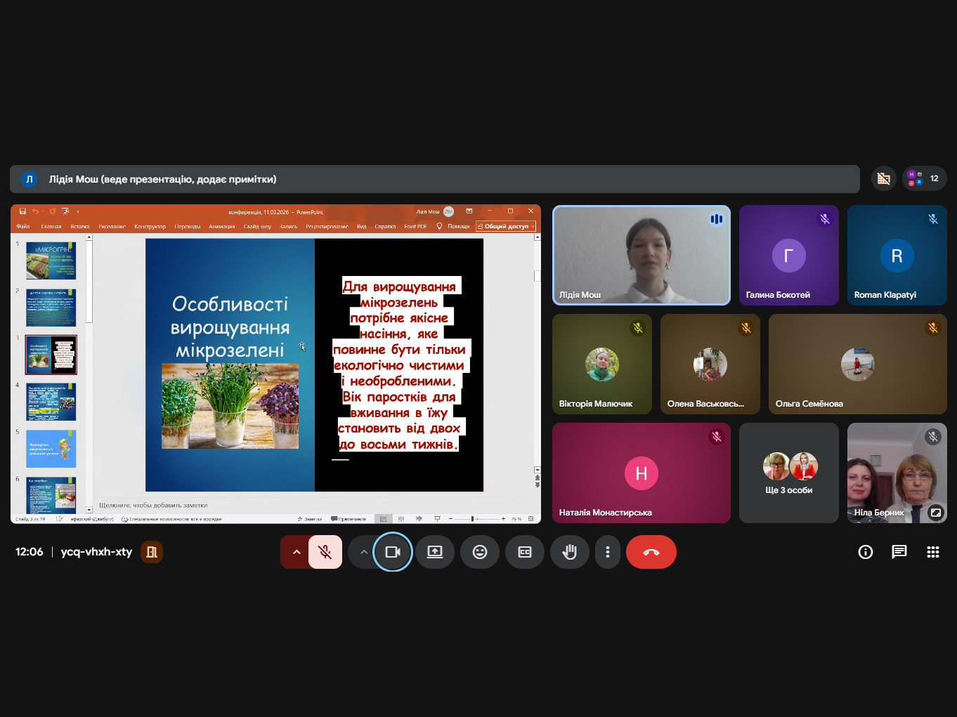
Task: Toggle the Заметки notes button in status bar
Action: 309,519
